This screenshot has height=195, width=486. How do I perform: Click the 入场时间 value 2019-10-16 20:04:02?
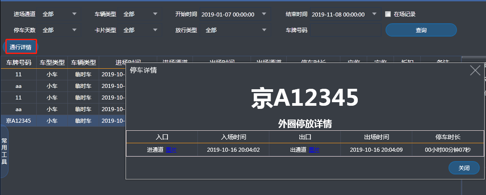tap(233, 150)
